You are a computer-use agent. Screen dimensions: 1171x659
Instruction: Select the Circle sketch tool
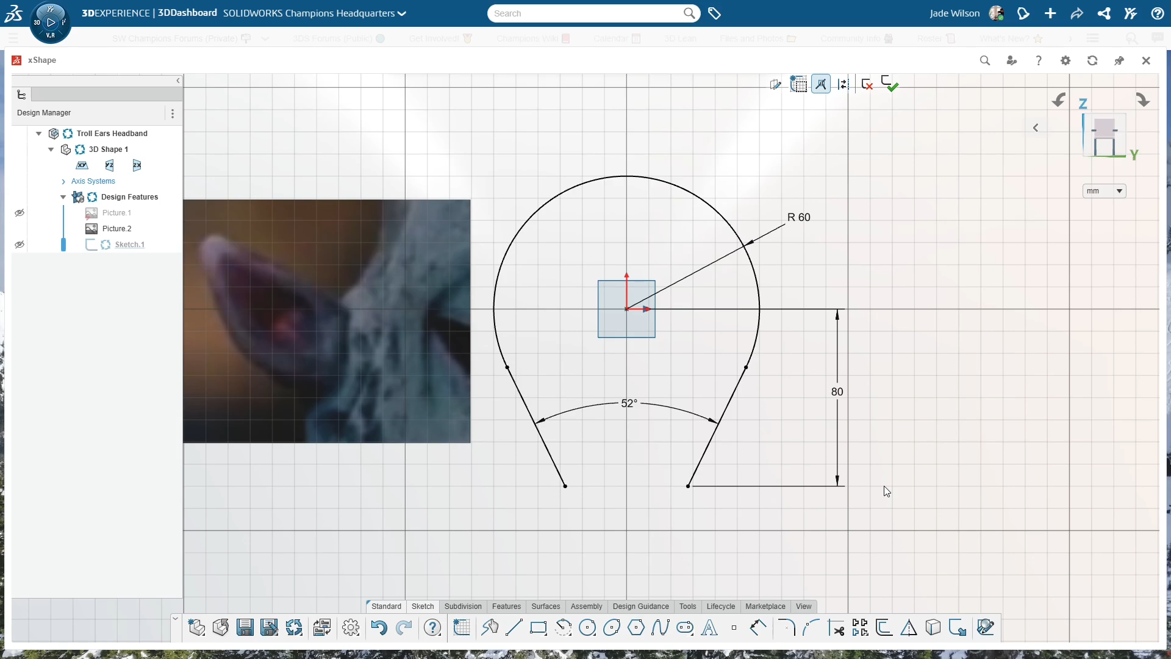pyautogui.click(x=587, y=627)
